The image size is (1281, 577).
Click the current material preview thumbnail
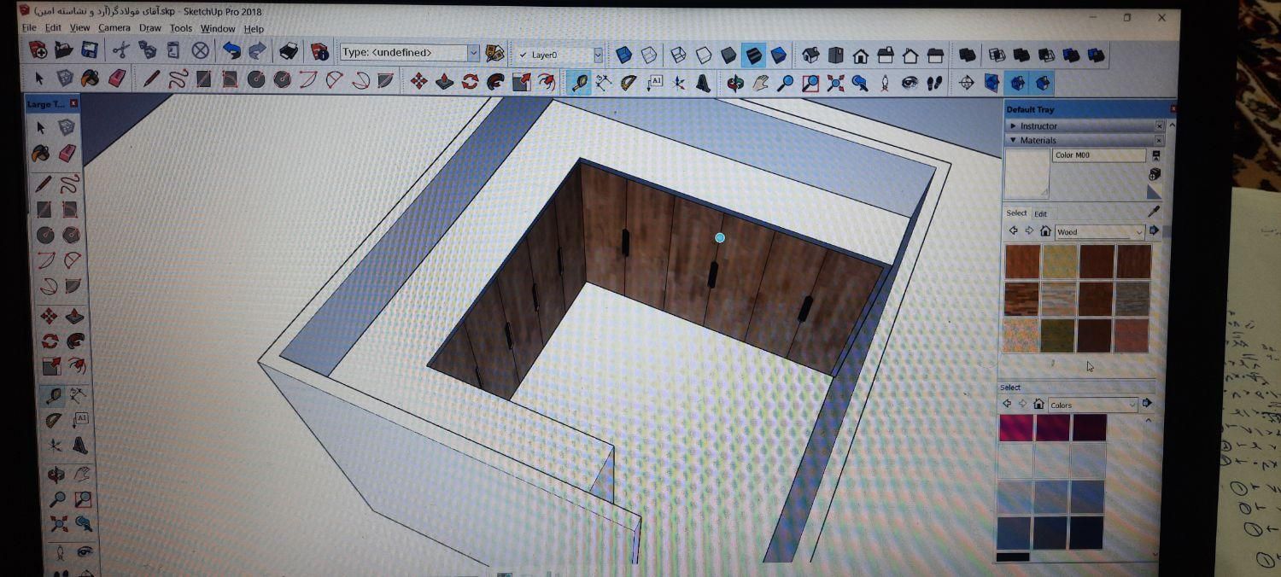click(1027, 173)
